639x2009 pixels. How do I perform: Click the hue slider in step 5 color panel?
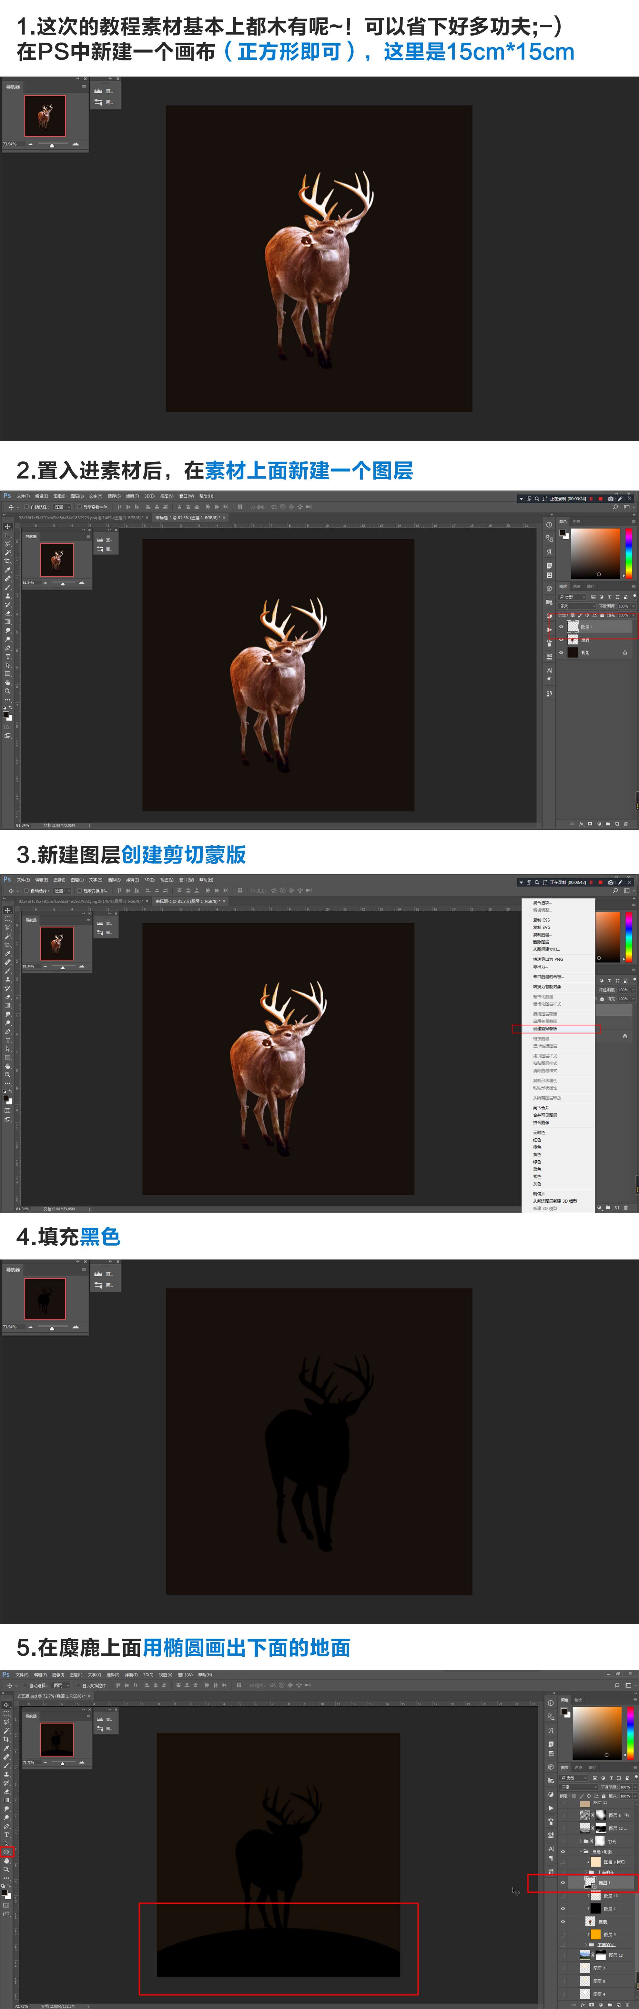click(630, 1733)
